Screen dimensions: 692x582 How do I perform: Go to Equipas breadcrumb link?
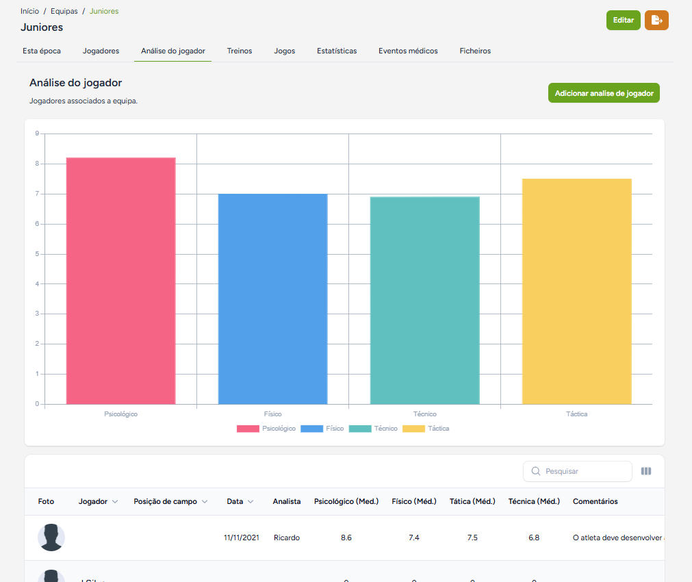pos(64,11)
